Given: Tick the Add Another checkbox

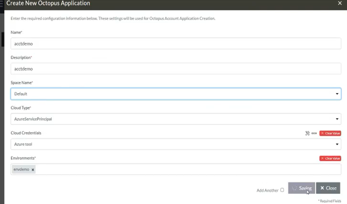Looking at the screenshot, I should (282, 190).
